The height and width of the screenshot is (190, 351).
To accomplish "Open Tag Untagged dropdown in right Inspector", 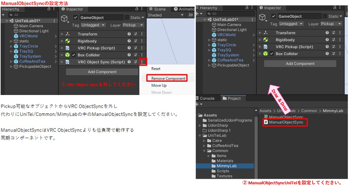I will tap(291, 24).
